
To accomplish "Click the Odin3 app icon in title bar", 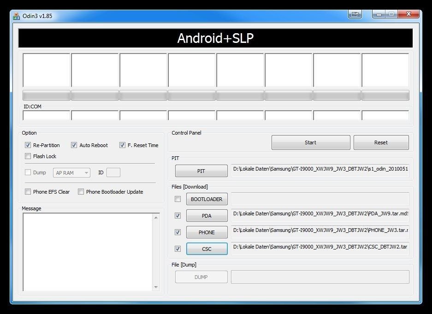I will coord(16,16).
